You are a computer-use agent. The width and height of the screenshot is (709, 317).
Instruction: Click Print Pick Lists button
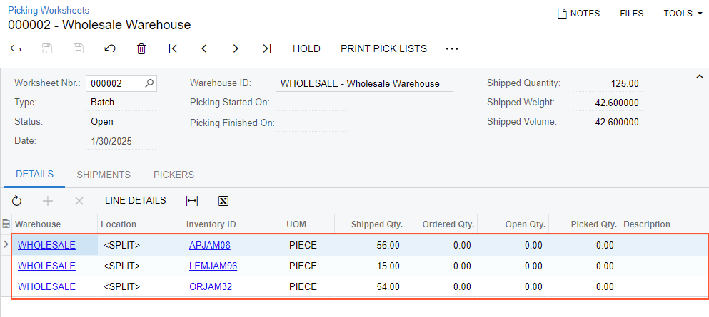click(383, 48)
